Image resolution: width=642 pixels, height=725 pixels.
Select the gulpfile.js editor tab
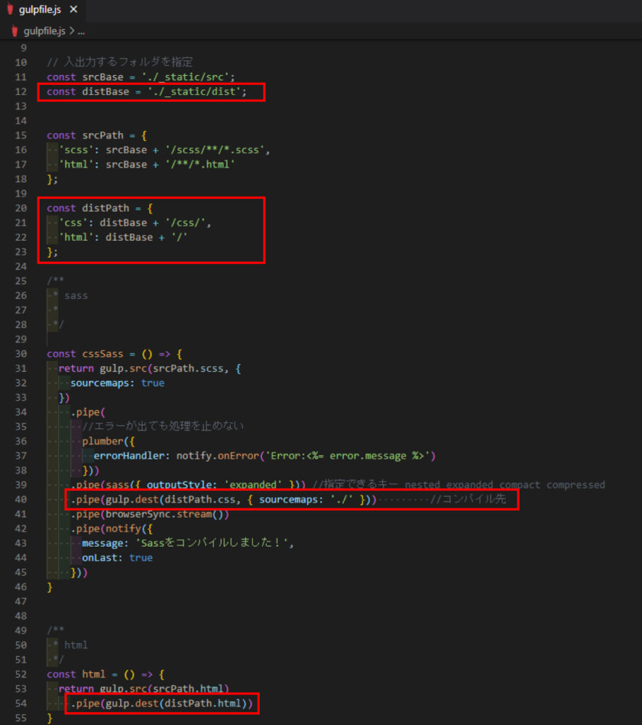click(42, 10)
